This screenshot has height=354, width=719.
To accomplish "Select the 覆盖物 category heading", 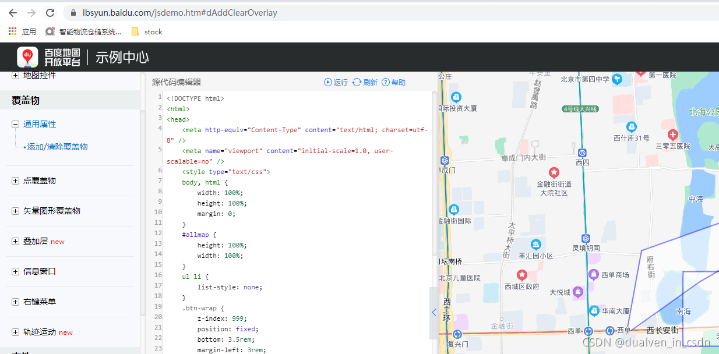I will [x=26, y=100].
